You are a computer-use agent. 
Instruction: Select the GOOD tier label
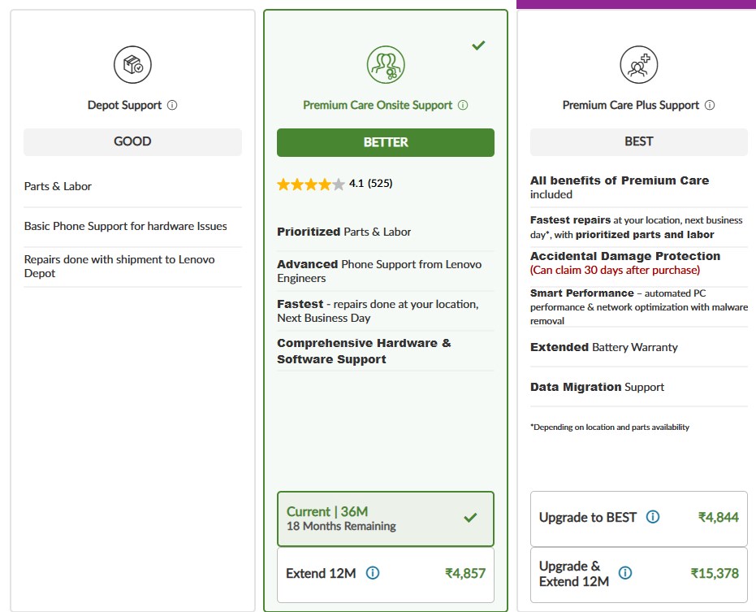132,141
